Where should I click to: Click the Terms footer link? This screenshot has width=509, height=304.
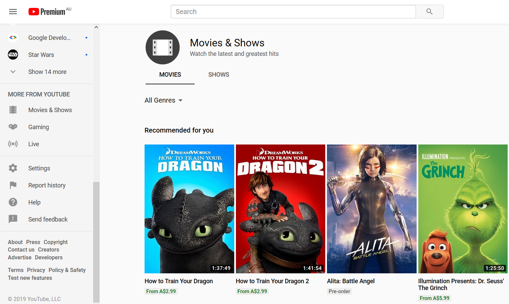[x=16, y=270]
